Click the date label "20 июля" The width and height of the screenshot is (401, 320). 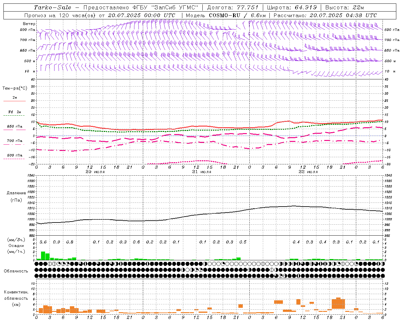click(x=95, y=172)
